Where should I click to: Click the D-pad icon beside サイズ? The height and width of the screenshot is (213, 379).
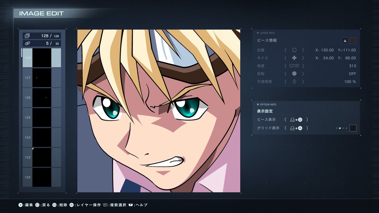(294, 58)
